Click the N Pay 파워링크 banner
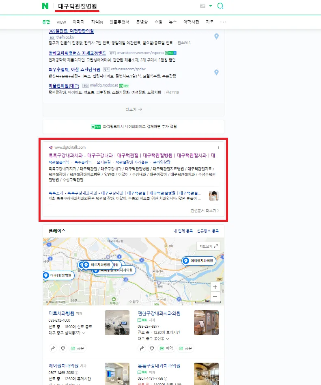 134,127
